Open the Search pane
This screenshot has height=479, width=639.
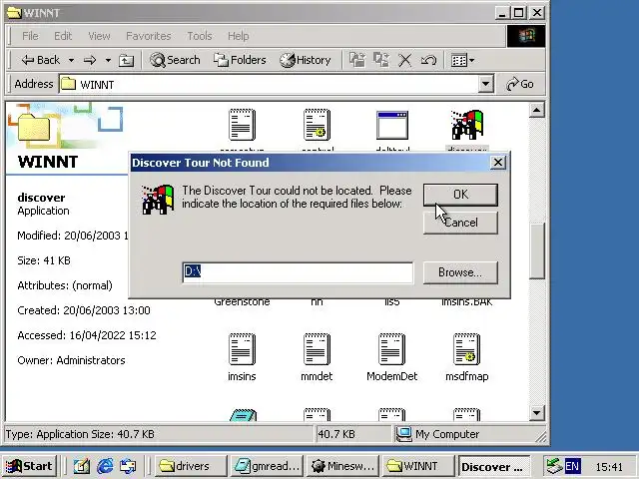[x=175, y=60]
